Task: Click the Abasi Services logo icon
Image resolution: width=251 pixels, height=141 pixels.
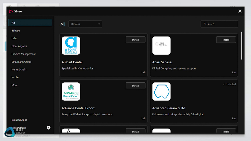Action: pyautogui.click(x=161, y=46)
